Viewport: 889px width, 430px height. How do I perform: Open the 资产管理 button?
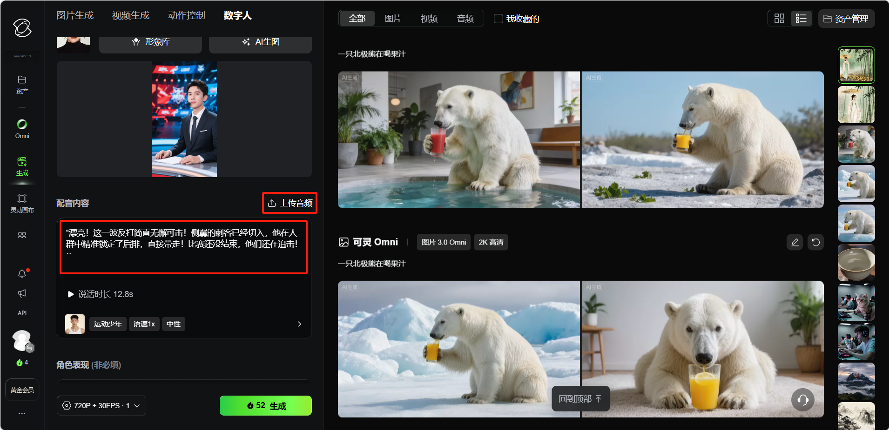[846, 19]
